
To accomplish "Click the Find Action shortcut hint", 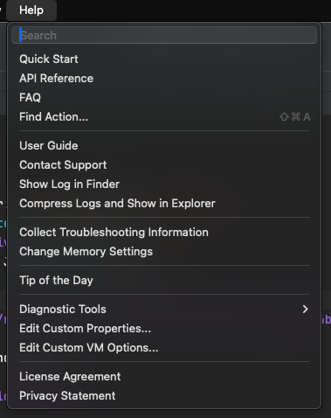I will click(295, 117).
